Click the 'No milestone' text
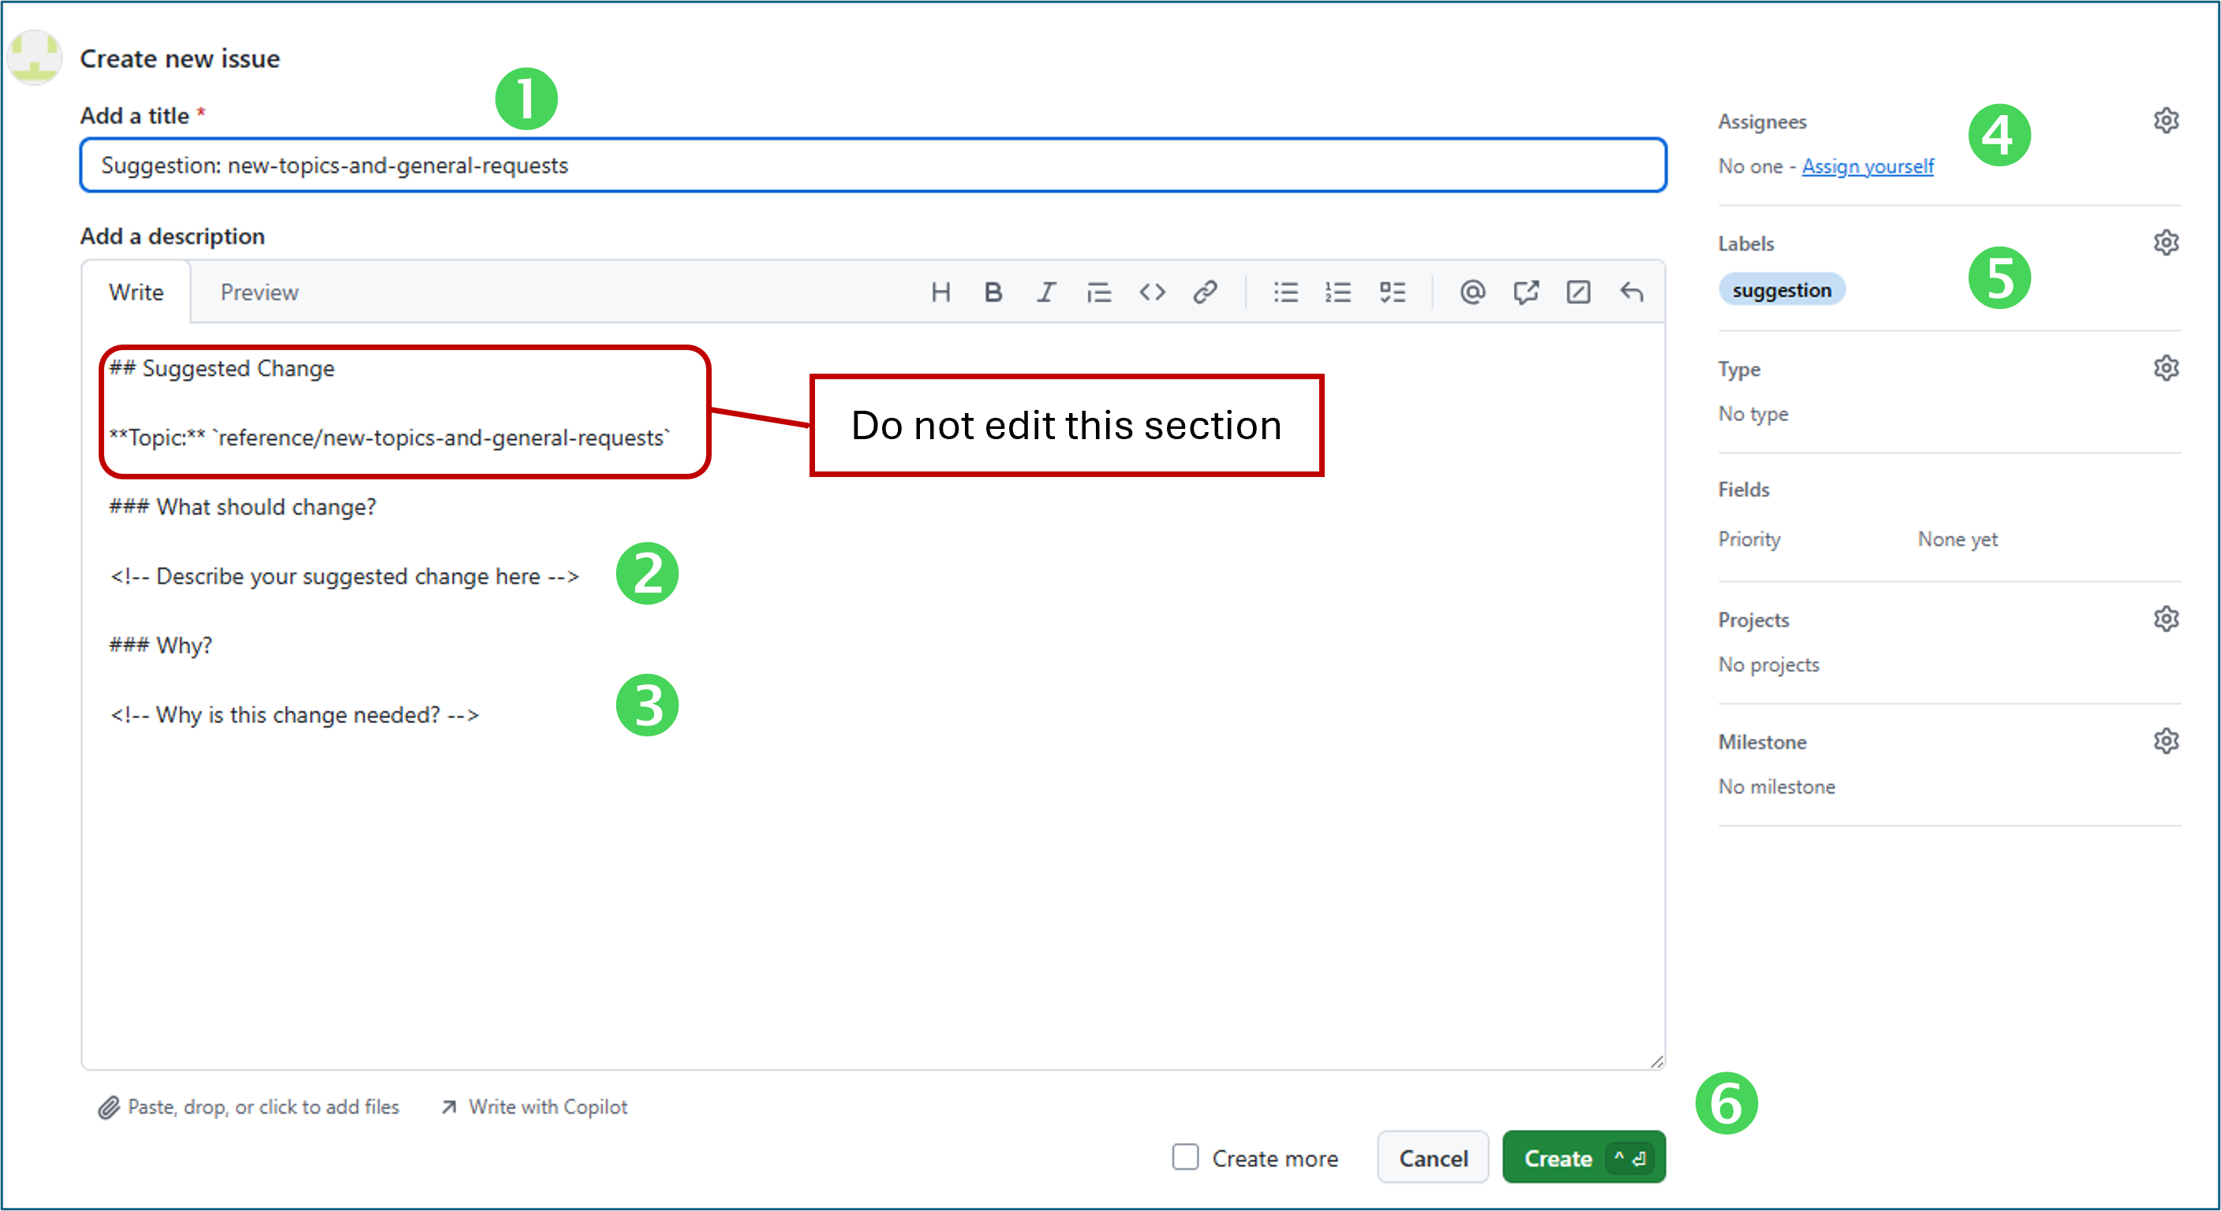The height and width of the screenshot is (1211, 2221). pyautogui.click(x=1776, y=788)
